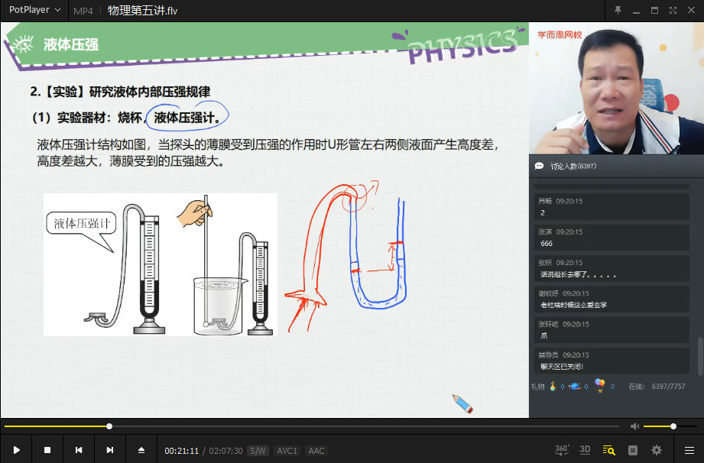704x463 pixels.
Task: Open the control panel gear icon
Action: coord(656,450)
